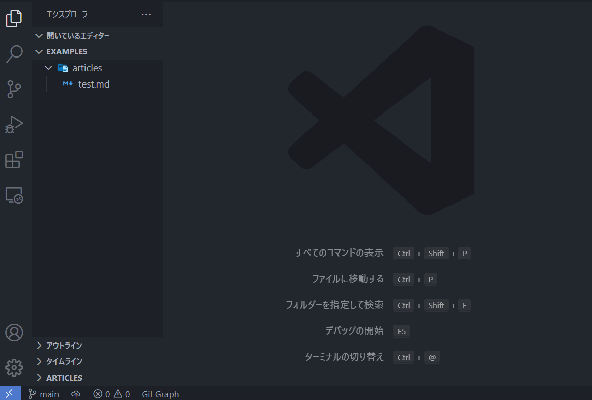This screenshot has width=592, height=400.
Task: Click the markdown icon next to test.md
Action: coord(68,84)
